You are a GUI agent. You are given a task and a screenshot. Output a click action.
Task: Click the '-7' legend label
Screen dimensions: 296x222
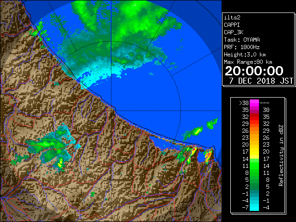(245, 208)
